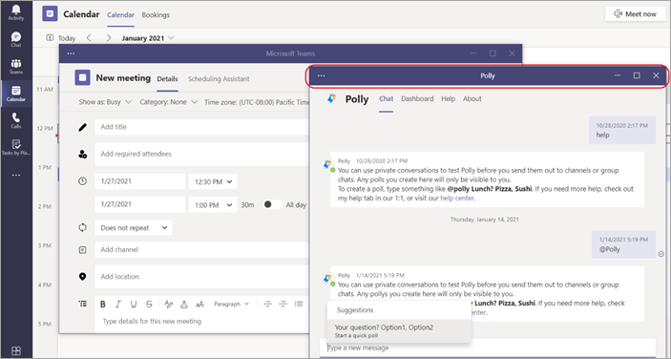Select the Your question? Option1, Option2 suggestion
The image size is (671, 359).
coord(399,330)
